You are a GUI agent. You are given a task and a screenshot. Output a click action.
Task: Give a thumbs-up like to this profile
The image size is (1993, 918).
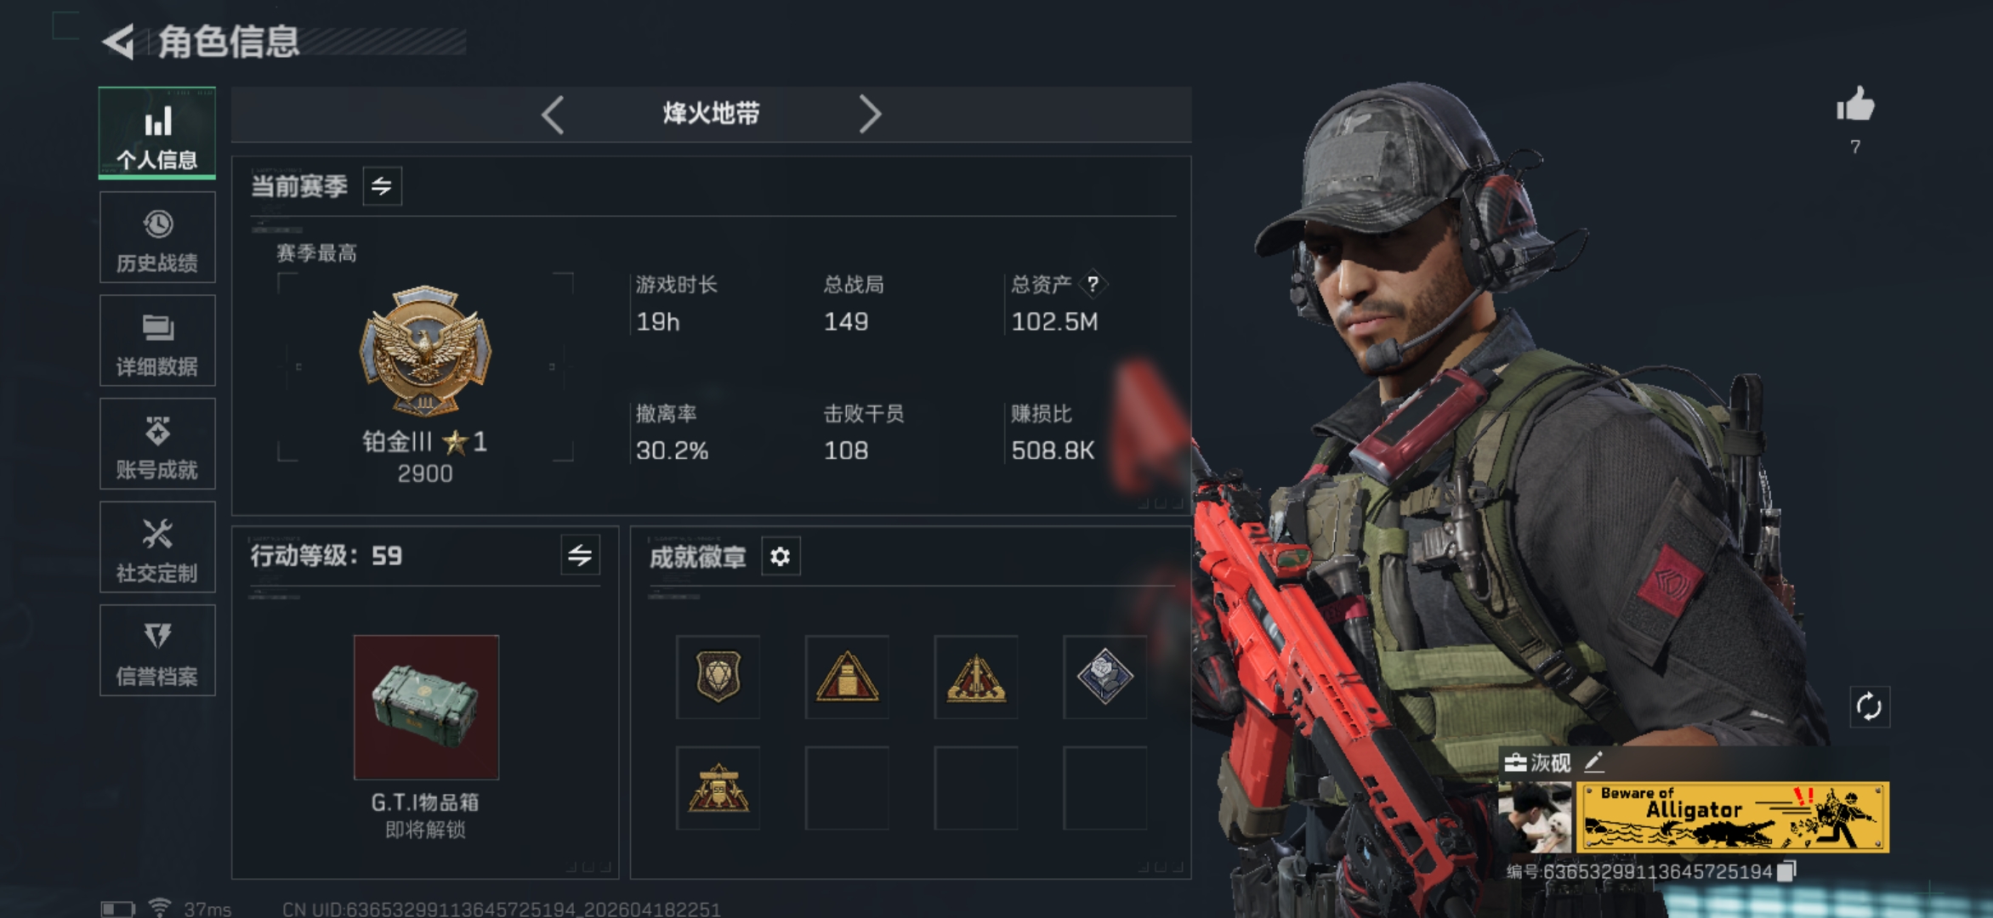pos(1854,106)
